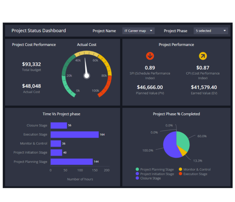Expand the Project Phase 5 selected dropdown

click(x=210, y=31)
